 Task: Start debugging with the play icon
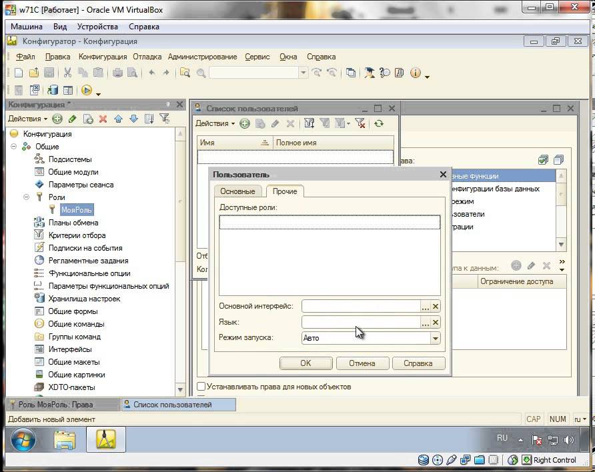[87, 90]
